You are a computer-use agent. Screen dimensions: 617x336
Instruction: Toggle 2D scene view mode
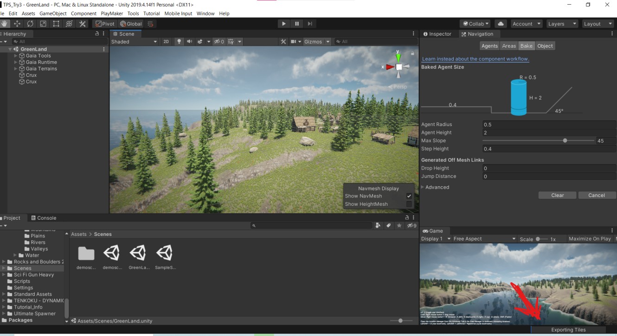[x=166, y=42]
